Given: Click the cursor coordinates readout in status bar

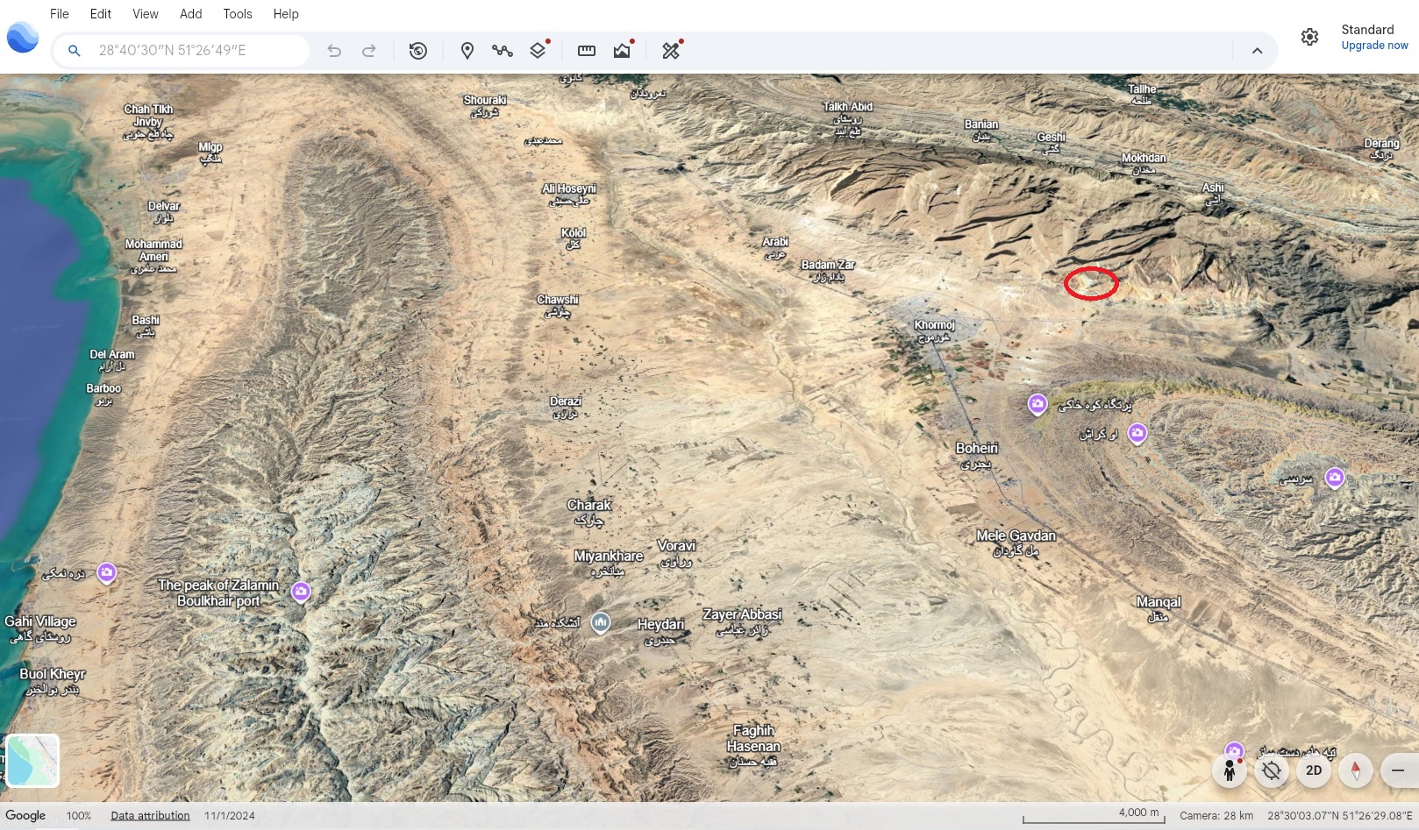Looking at the screenshot, I should [1340, 816].
